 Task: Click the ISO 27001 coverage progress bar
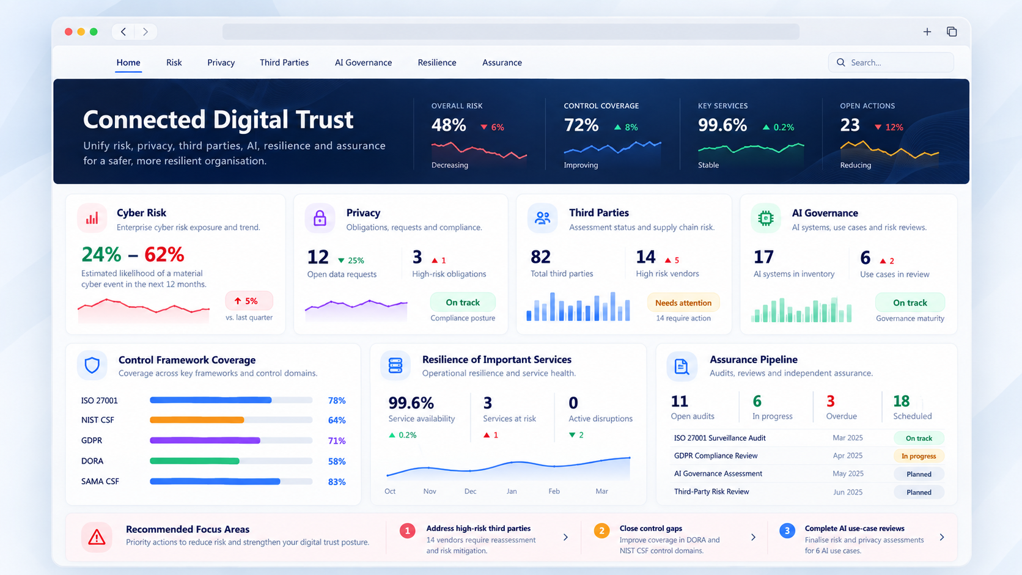click(231, 400)
